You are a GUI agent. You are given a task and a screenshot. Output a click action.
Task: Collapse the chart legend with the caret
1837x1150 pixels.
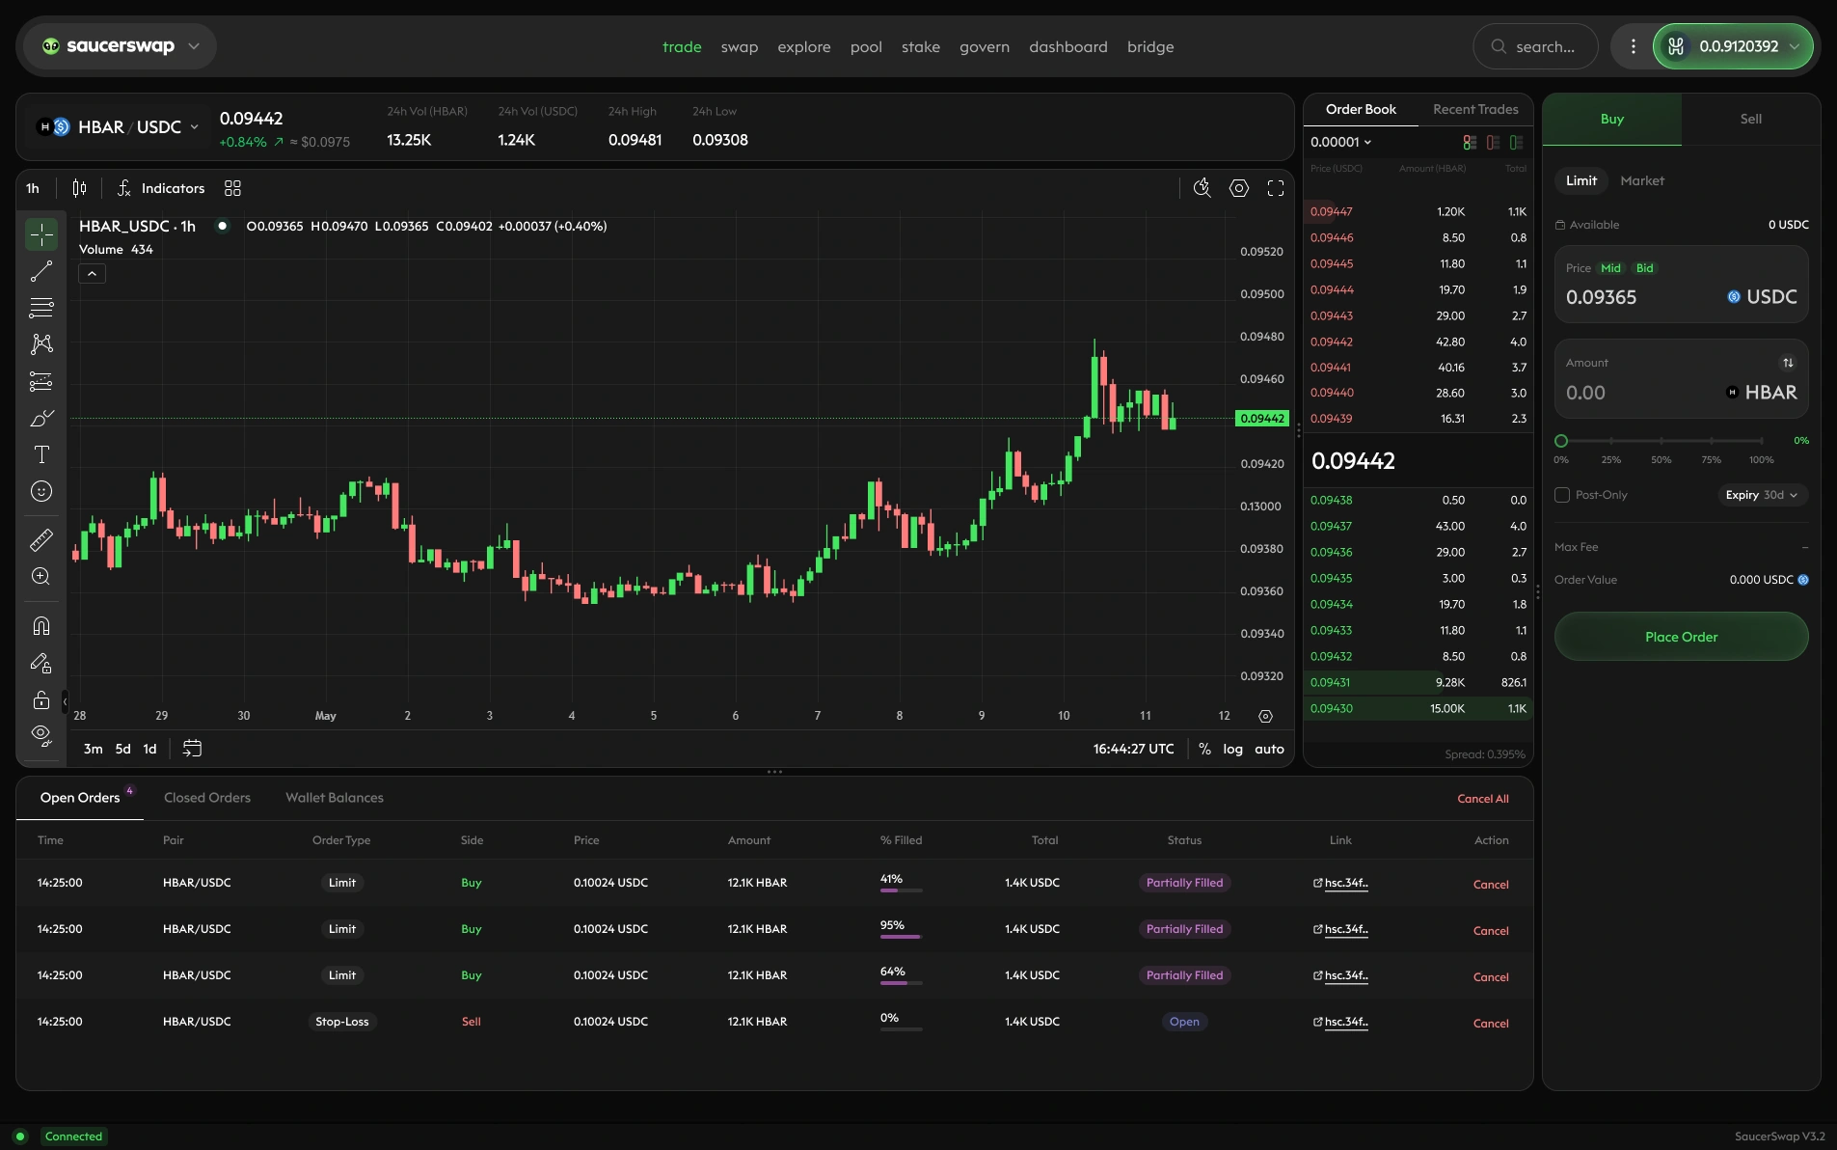pos(92,274)
